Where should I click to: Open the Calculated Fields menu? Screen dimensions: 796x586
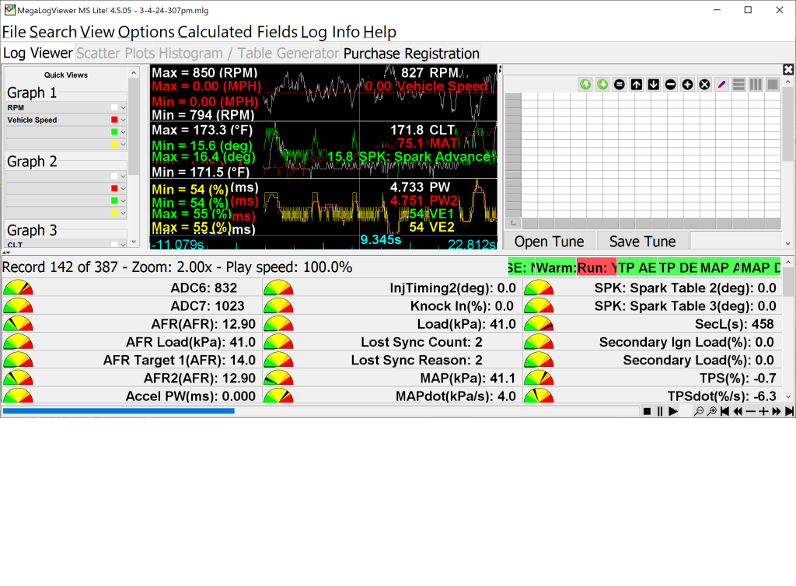(x=237, y=32)
